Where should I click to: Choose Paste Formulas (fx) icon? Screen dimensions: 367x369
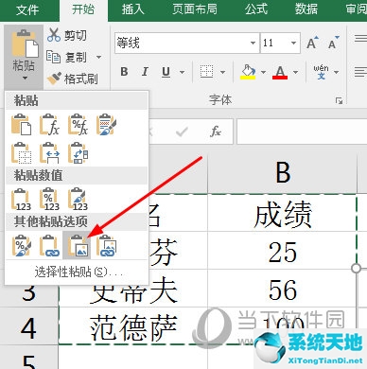coord(49,125)
